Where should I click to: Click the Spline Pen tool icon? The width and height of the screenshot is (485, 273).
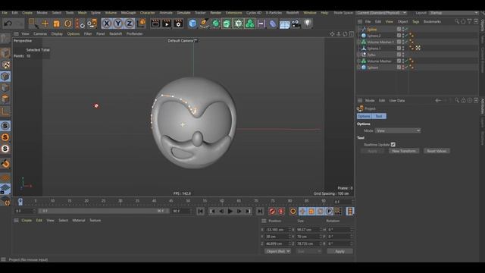point(204,24)
